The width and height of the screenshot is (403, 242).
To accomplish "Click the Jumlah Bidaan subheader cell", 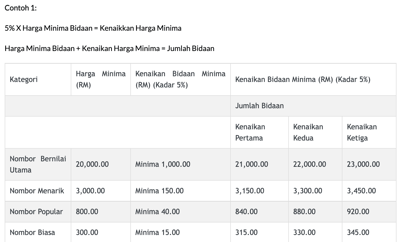I will tap(313, 106).
